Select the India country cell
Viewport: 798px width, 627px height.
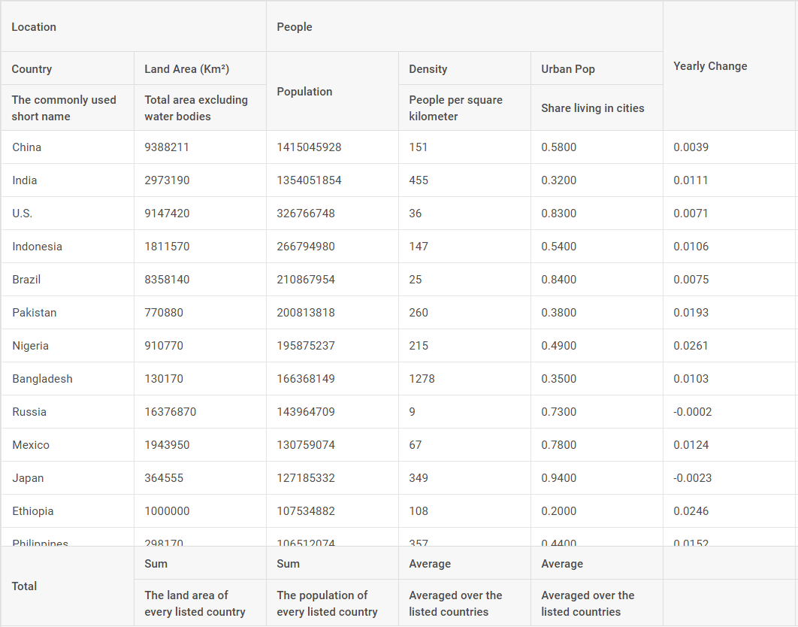[x=67, y=180]
